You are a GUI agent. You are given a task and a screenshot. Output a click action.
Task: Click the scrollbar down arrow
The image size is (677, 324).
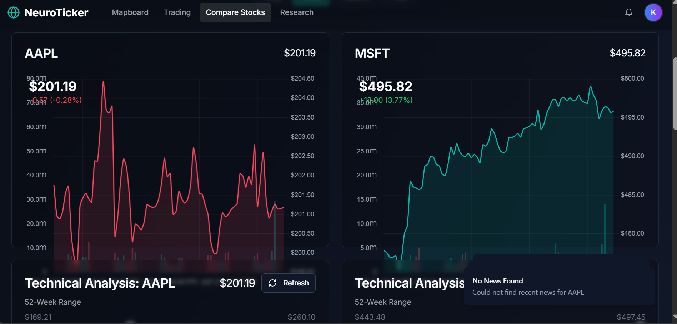(x=675, y=317)
